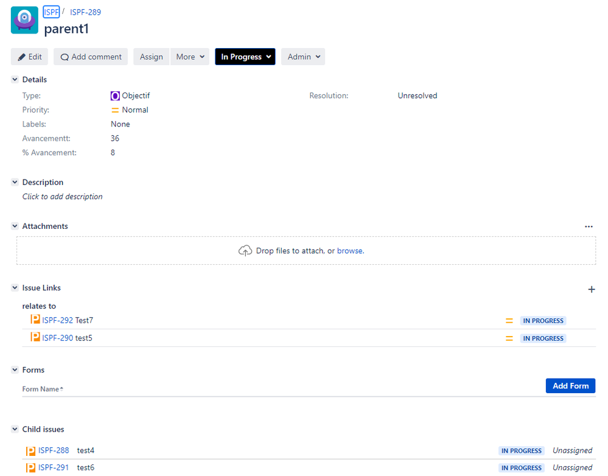Click the test4 child issue summary
This screenshot has width=608, height=476.
click(x=86, y=451)
